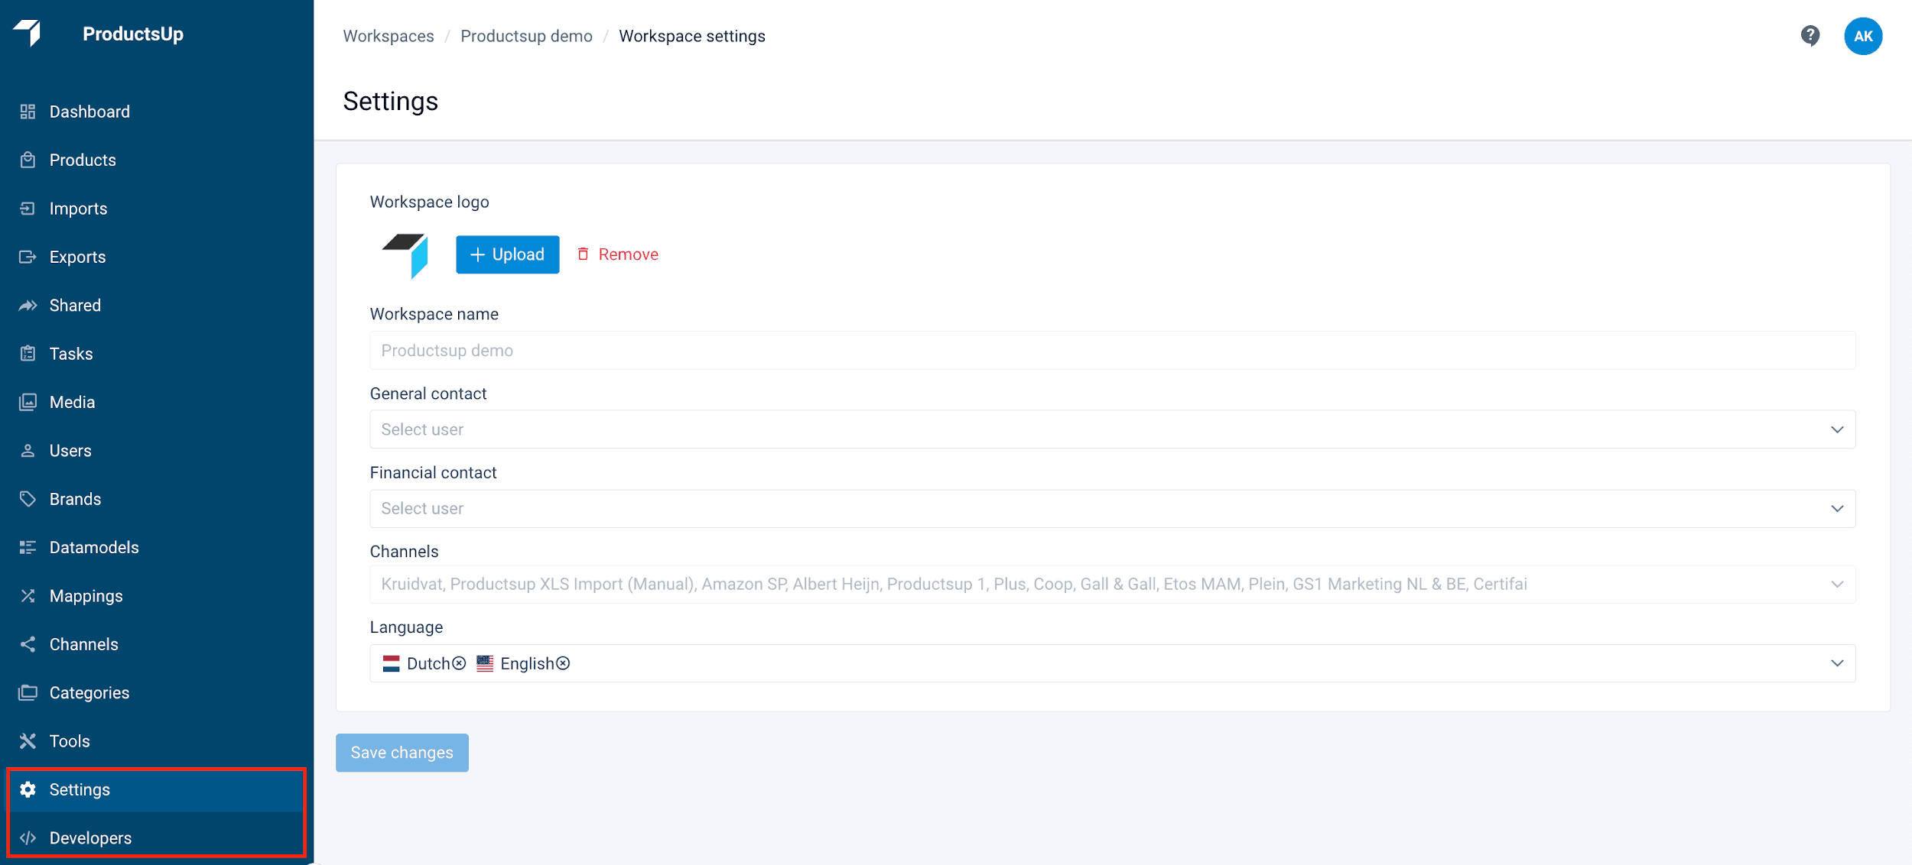
Task: Expand the Financial contact dropdown
Action: point(1112,509)
